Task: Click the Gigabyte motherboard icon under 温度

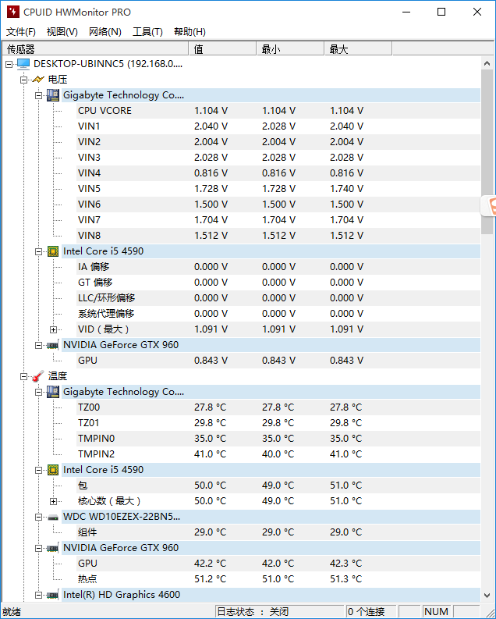Action: coord(53,392)
